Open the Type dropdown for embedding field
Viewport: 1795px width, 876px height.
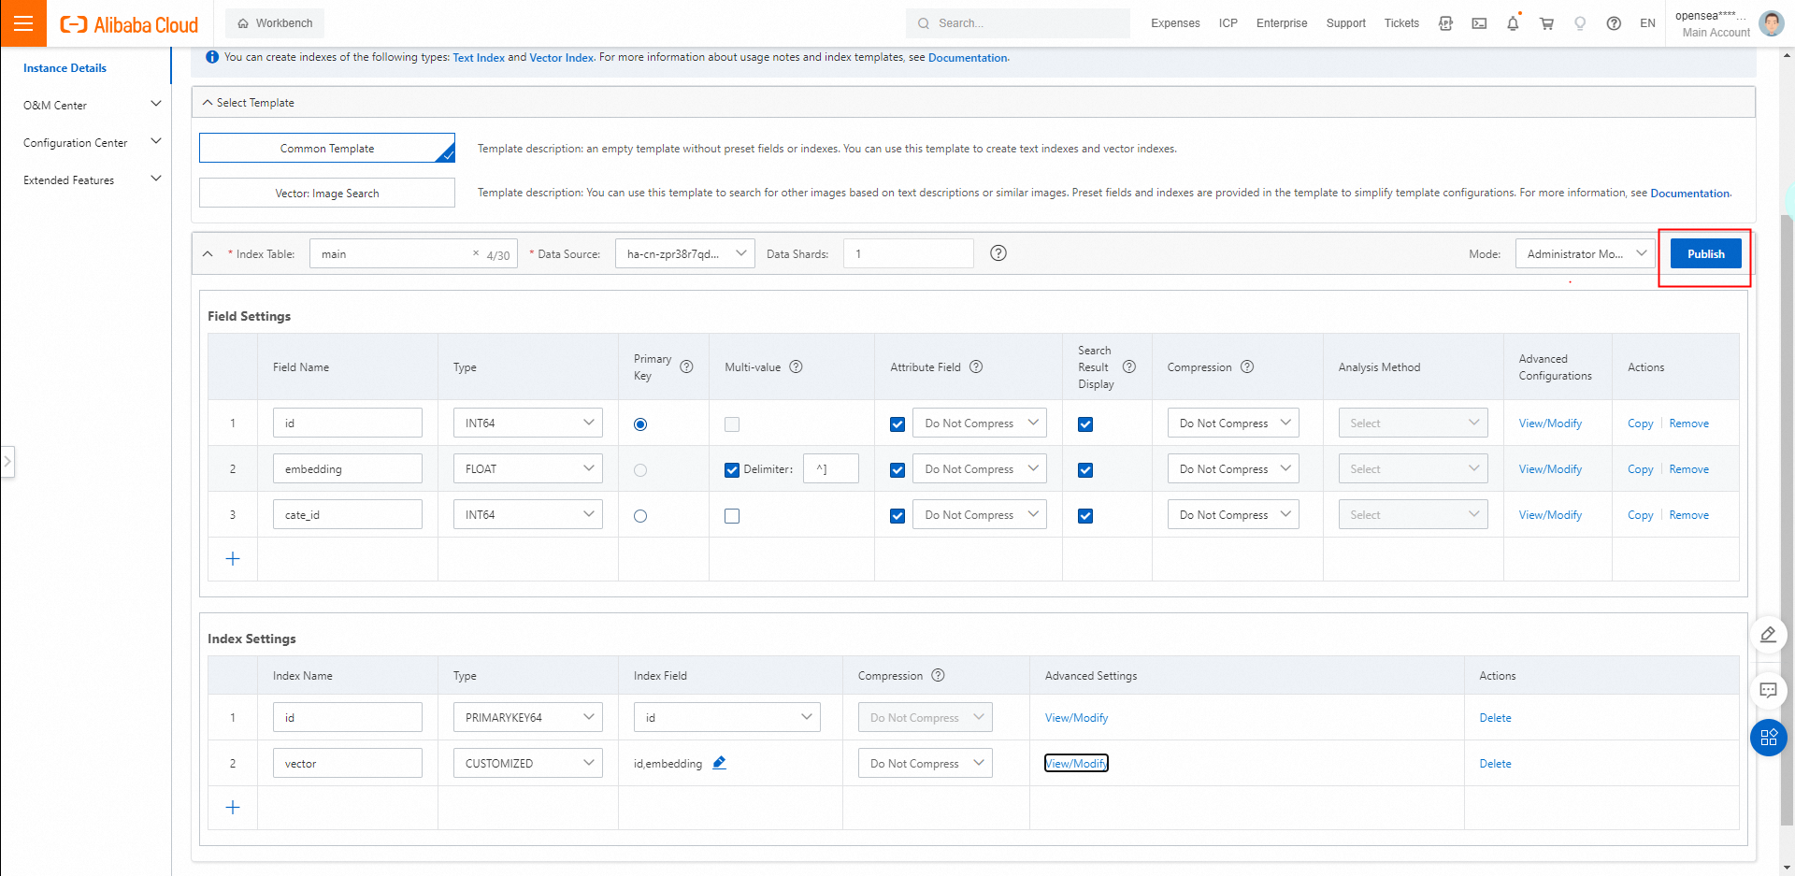[528, 469]
